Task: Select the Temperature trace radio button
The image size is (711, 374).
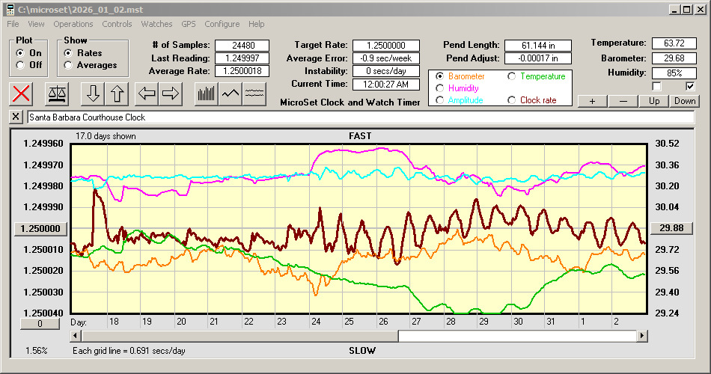Action: pyautogui.click(x=512, y=76)
